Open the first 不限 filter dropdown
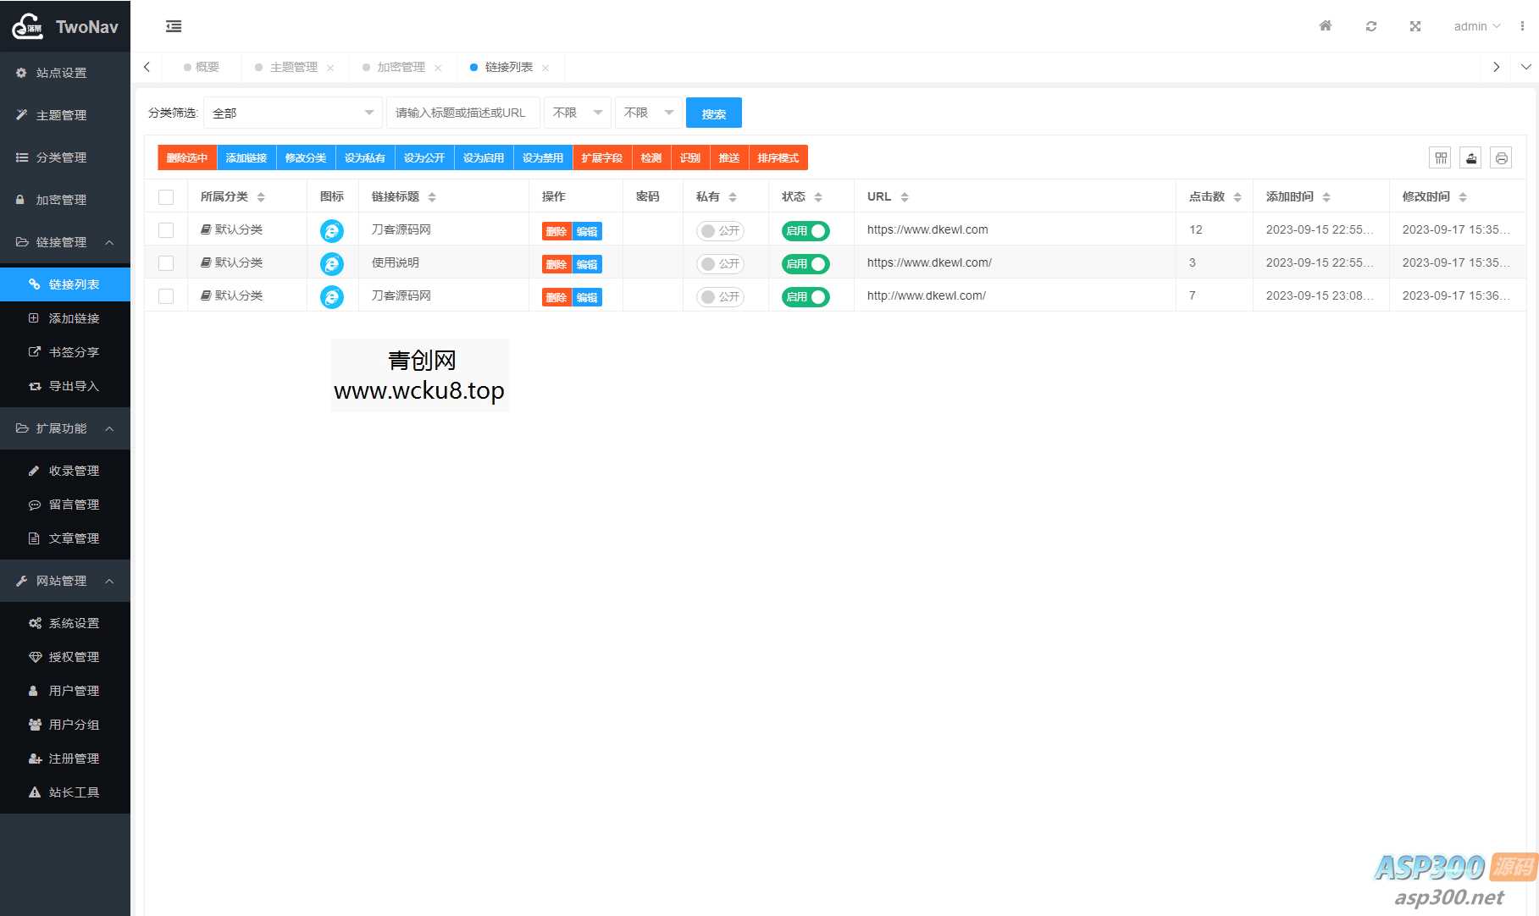The width and height of the screenshot is (1539, 916). click(577, 112)
